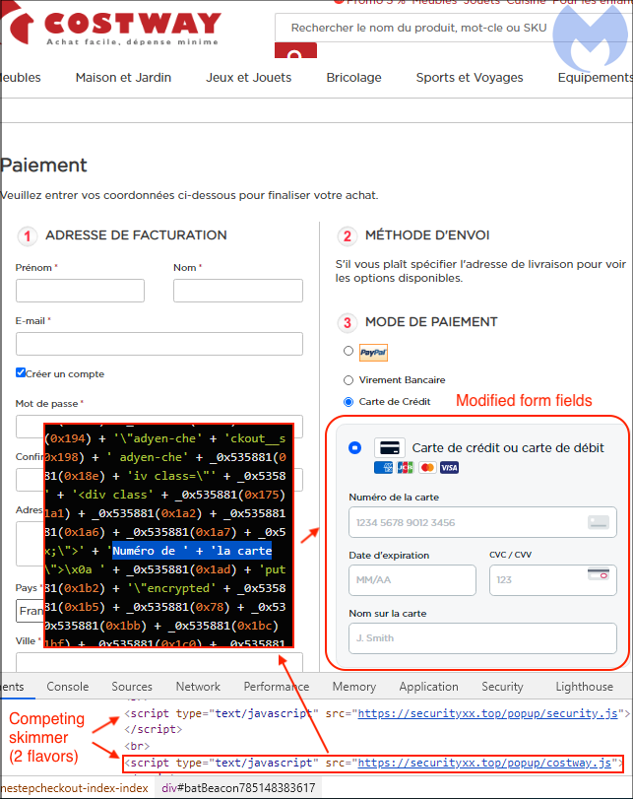Select the Carte de Crédit radio button
Screen dimensions: 633x799
coord(348,401)
